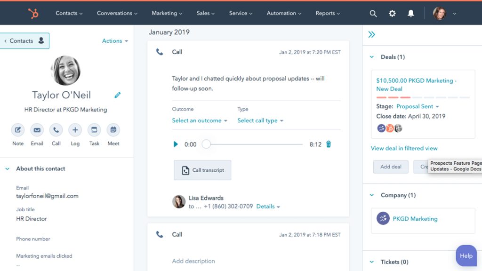482x271 pixels.
Task: Schedule a meeting using the Meet icon
Action: coord(113,130)
